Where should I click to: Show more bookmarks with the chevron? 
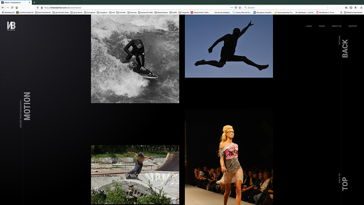point(341,12)
